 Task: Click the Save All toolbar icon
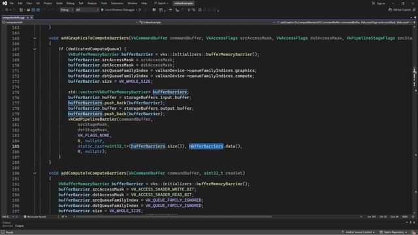(x=38, y=10)
